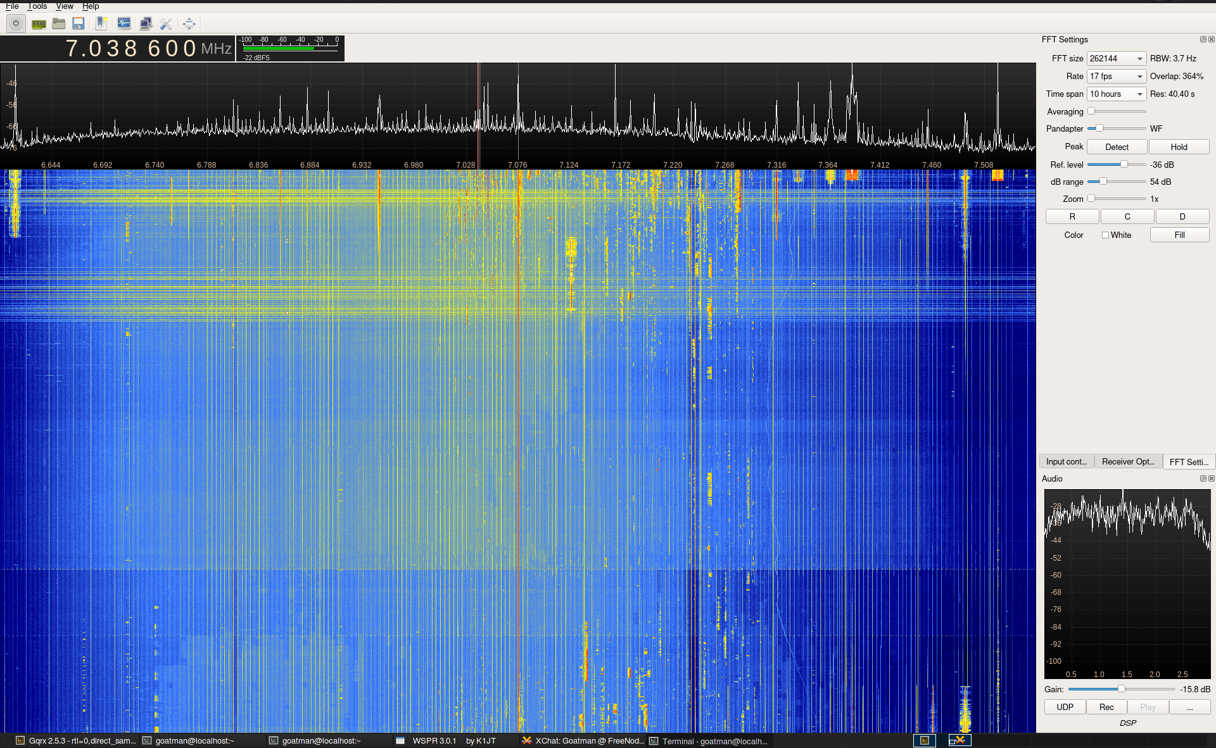Toggle the DSP power button
This screenshot has width=1216, height=748.
16,24
